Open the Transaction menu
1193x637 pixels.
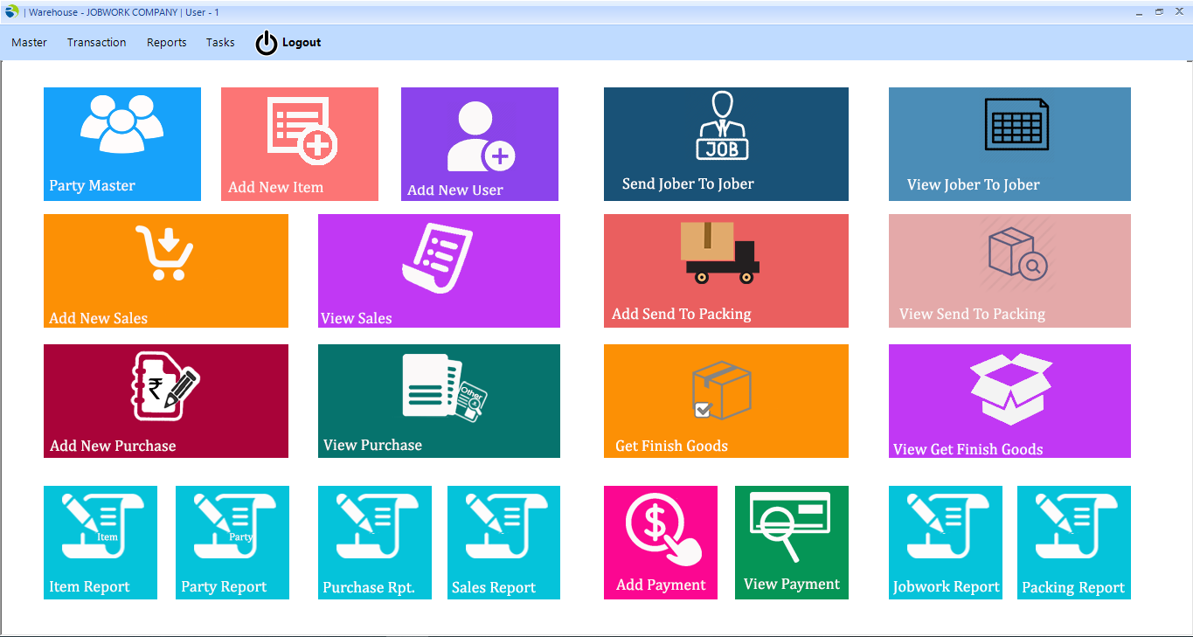coord(96,42)
